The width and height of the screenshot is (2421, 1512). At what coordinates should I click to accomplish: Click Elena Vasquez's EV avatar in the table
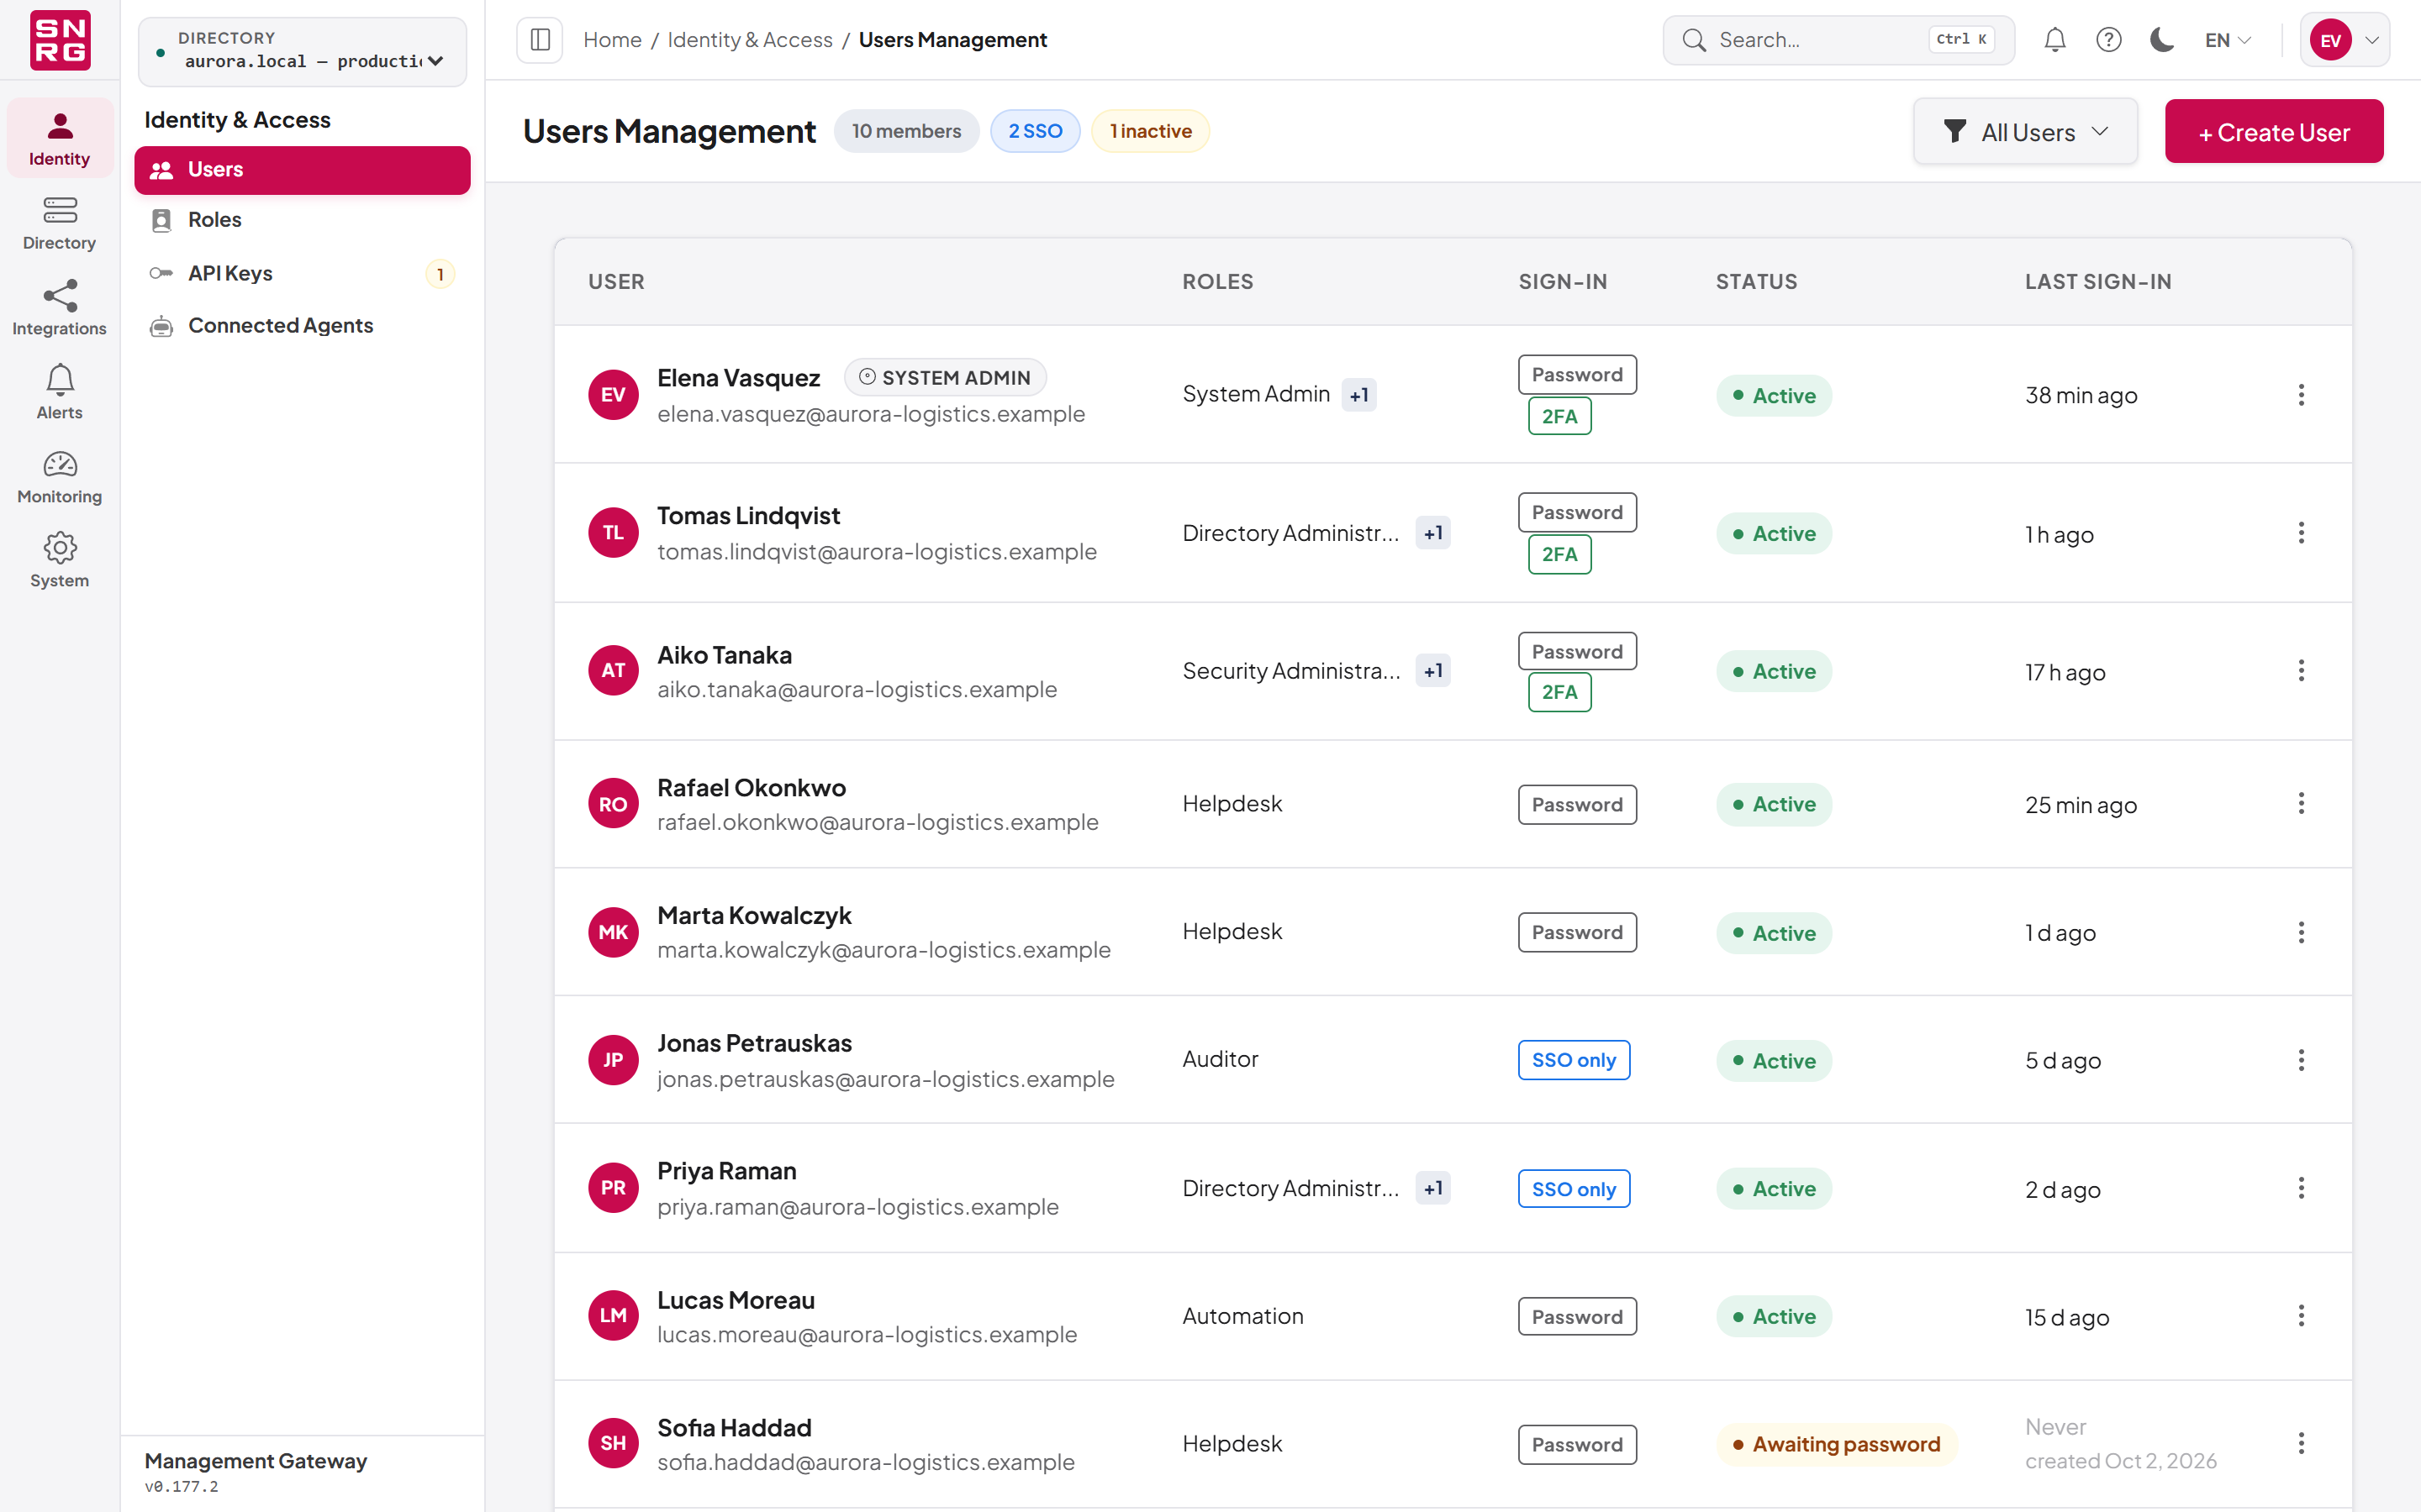614,395
